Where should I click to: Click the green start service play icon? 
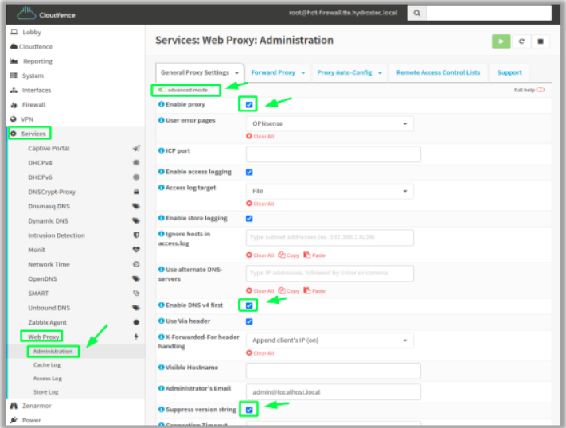pyautogui.click(x=501, y=41)
